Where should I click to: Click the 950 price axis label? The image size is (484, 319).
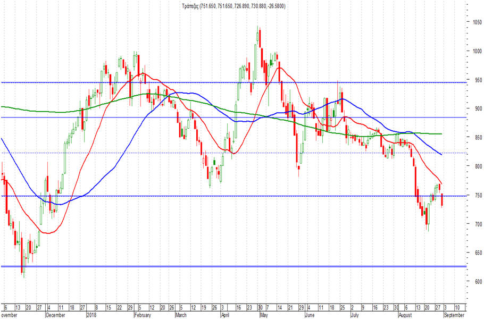click(477, 80)
